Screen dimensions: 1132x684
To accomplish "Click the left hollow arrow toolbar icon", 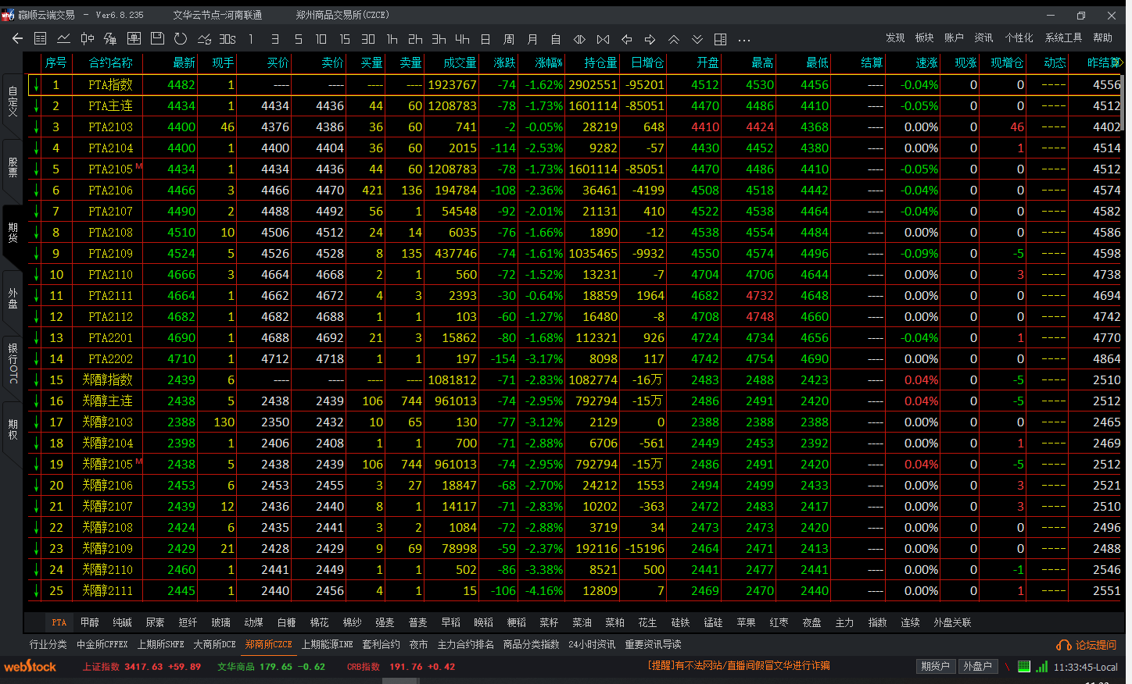I will tap(626, 38).
